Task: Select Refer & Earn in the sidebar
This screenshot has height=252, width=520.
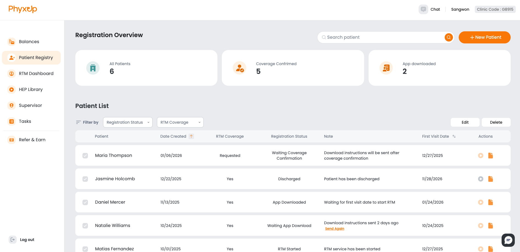Action: pyautogui.click(x=32, y=140)
